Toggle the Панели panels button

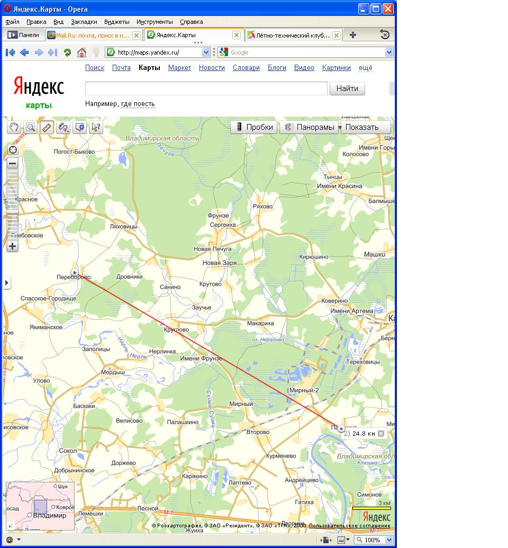click(23, 35)
